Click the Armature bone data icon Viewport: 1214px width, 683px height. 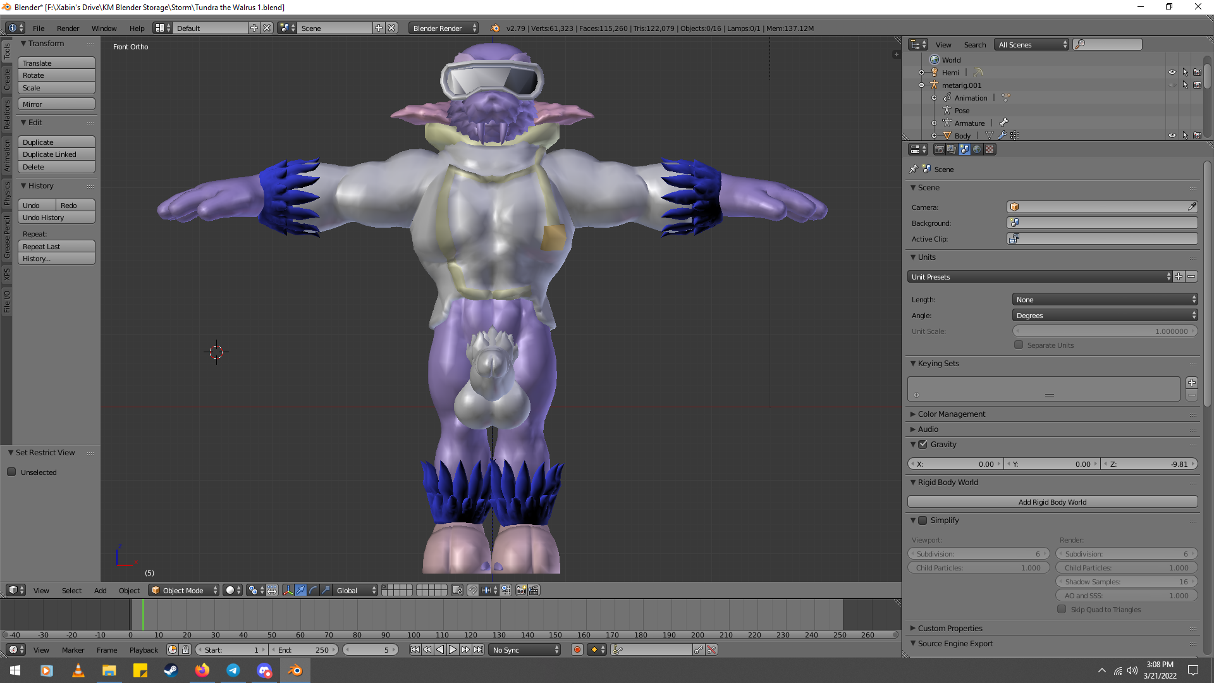(1003, 123)
